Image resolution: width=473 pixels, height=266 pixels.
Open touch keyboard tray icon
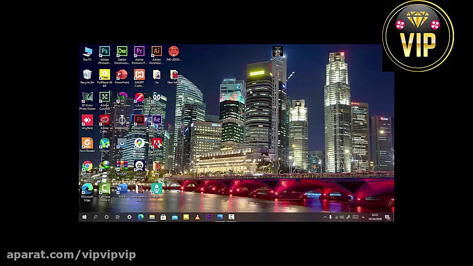[x=355, y=217]
